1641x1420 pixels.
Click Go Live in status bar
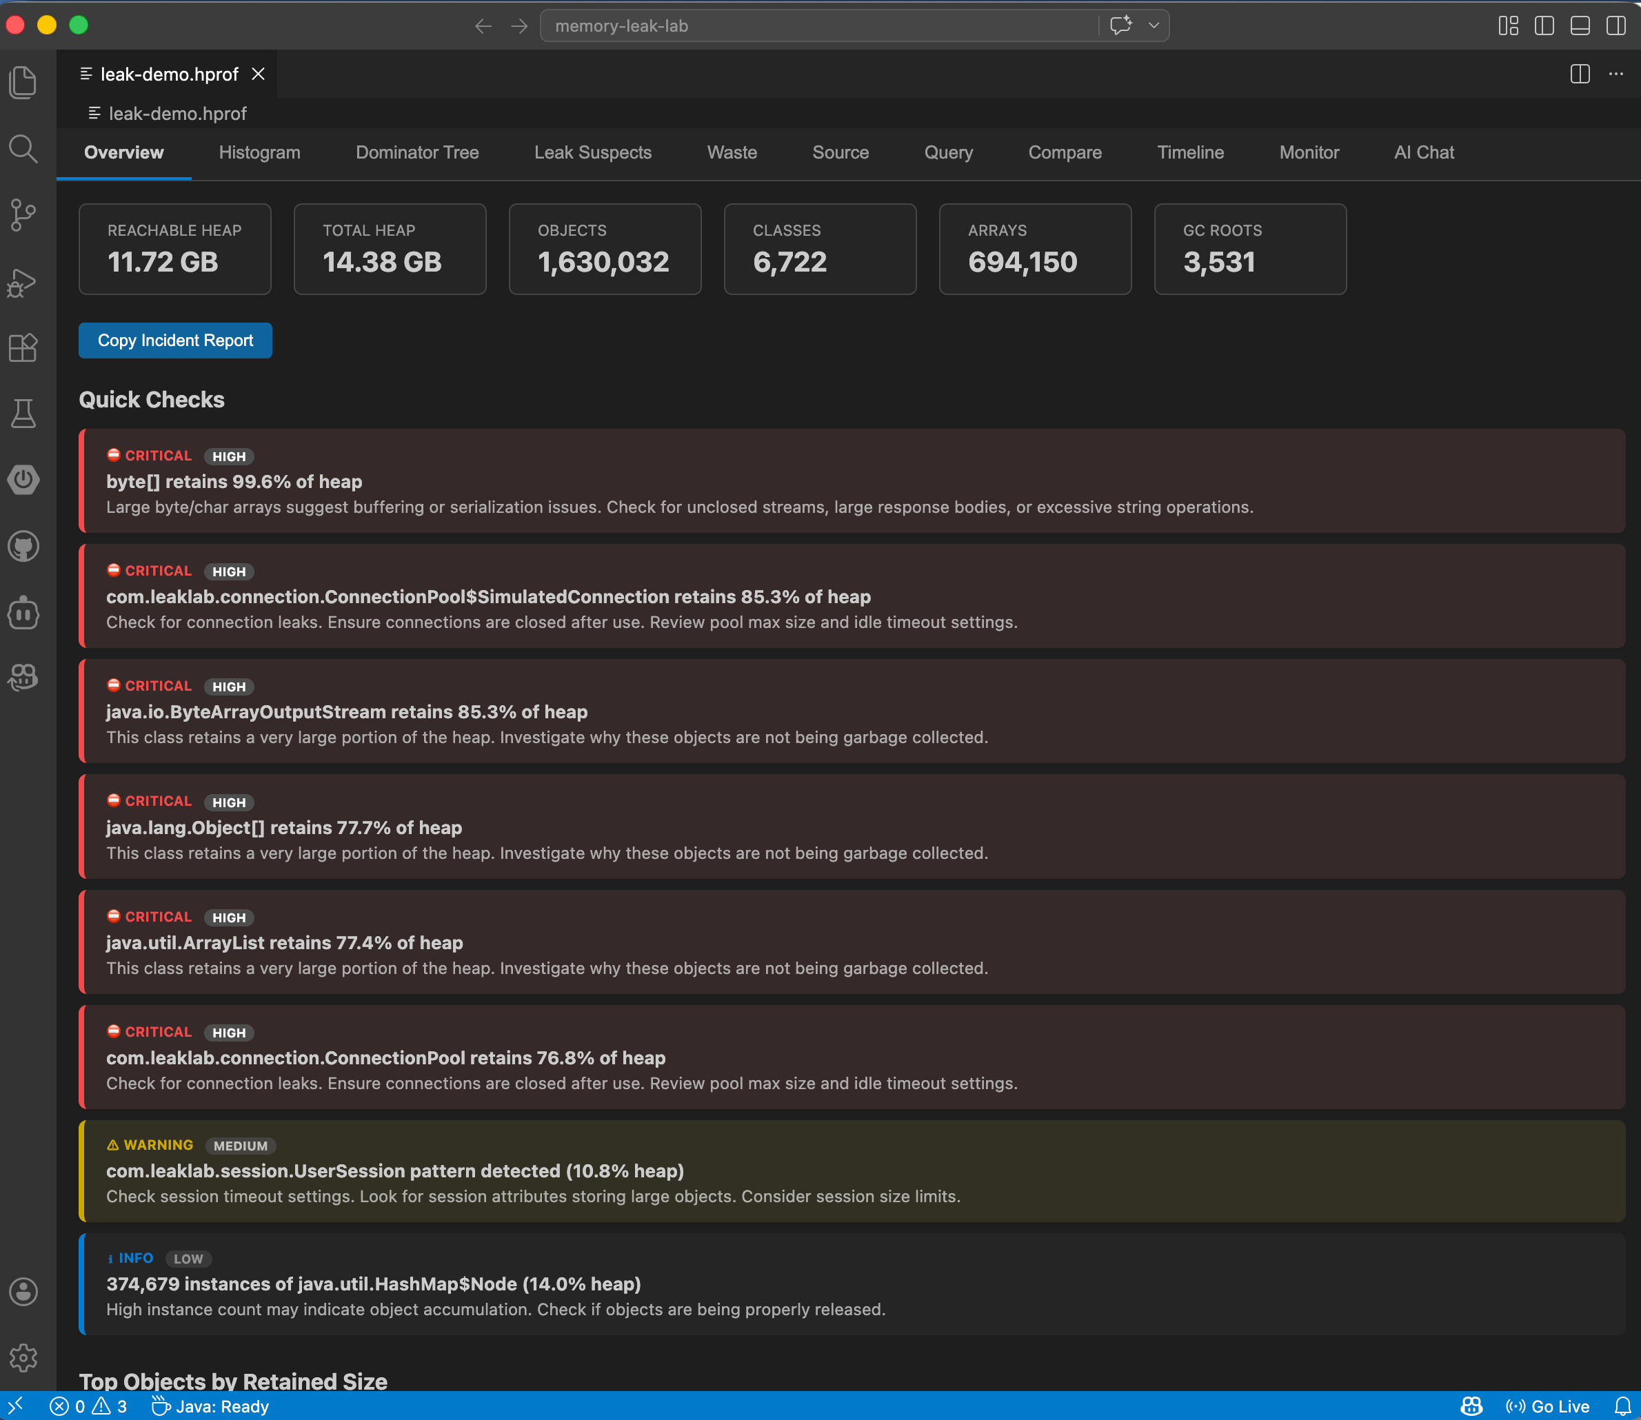[x=1547, y=1406]
